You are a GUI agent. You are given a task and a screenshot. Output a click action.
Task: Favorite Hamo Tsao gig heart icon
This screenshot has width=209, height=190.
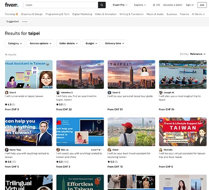(x=48, y=122)
